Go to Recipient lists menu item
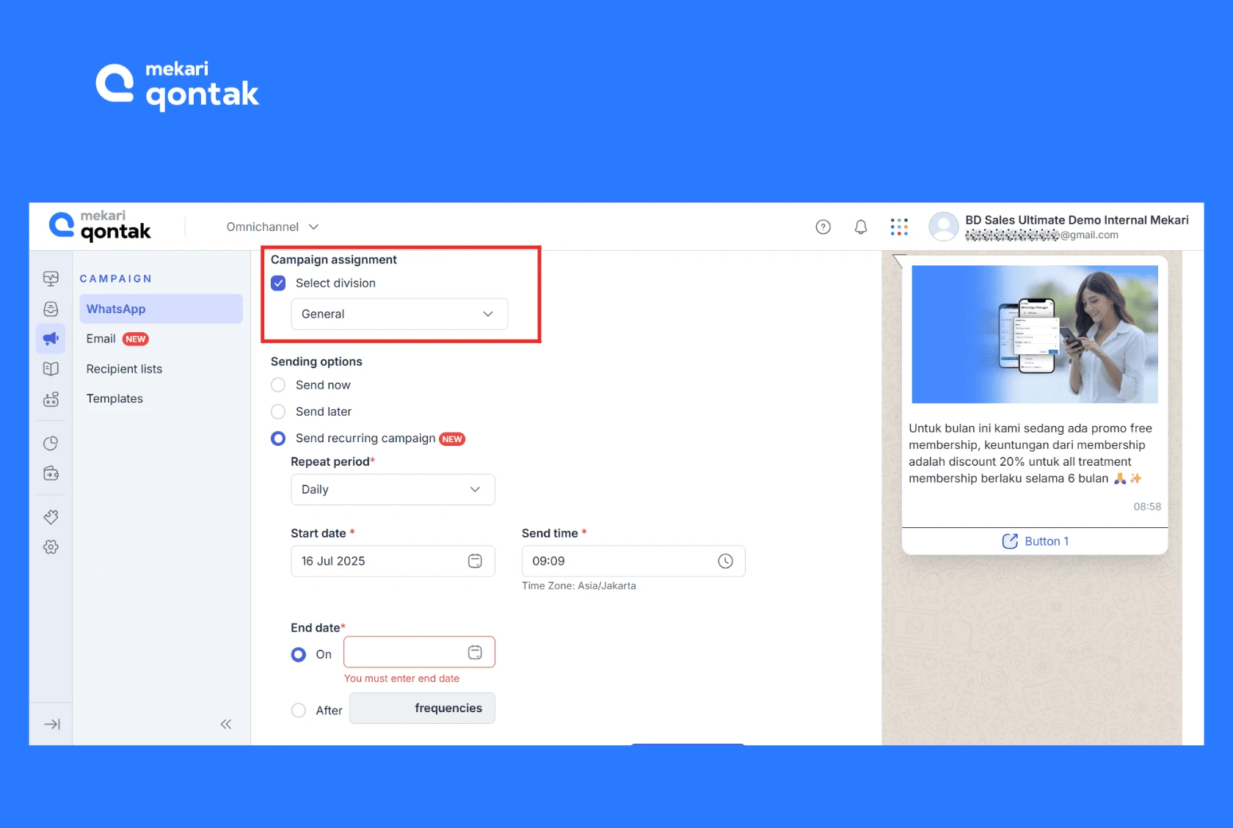The image size is (1233, 828). (124, 369)
